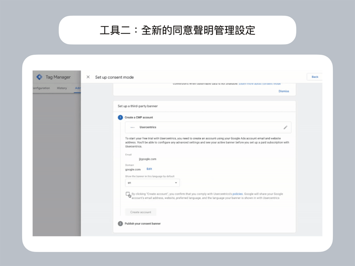The image size is (355, 266).
Task: Click the Set up a third-party banner heading
Action: 138,106
